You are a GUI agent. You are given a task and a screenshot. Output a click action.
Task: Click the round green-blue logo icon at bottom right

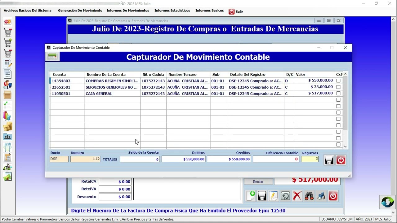tap(388, 202)
